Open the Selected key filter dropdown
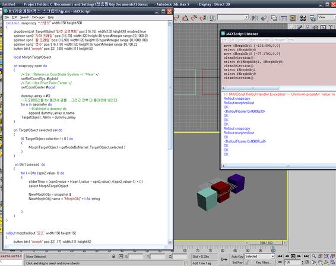Viewport: 336px width, 266px height. point(259,256)
